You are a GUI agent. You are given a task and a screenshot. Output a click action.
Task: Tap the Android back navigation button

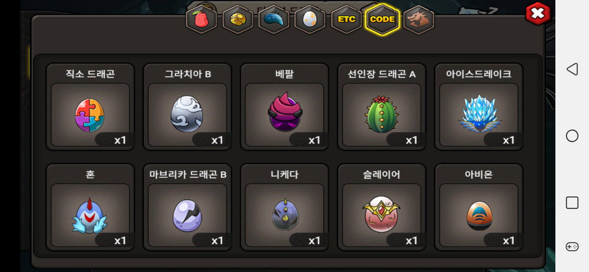(x=572, y=69)
